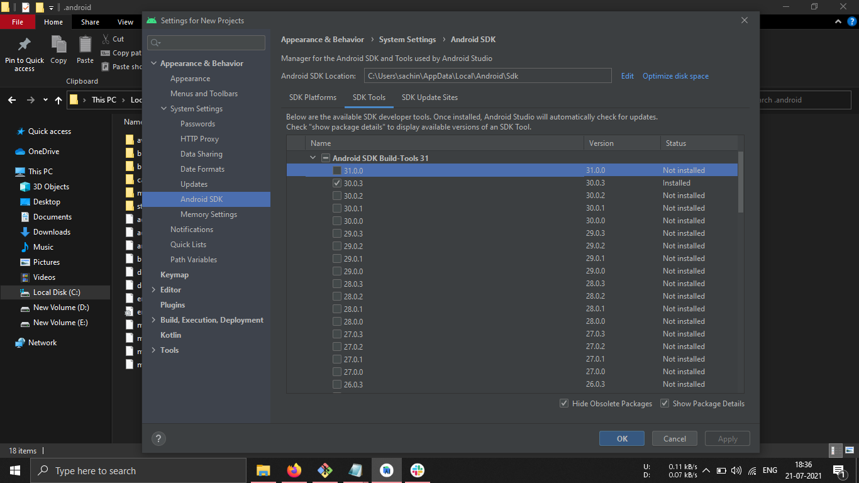Click the Cancel button
The image size is (859, 483).
tap(675, 438)
